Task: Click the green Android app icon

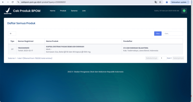Action: (184, 11)
